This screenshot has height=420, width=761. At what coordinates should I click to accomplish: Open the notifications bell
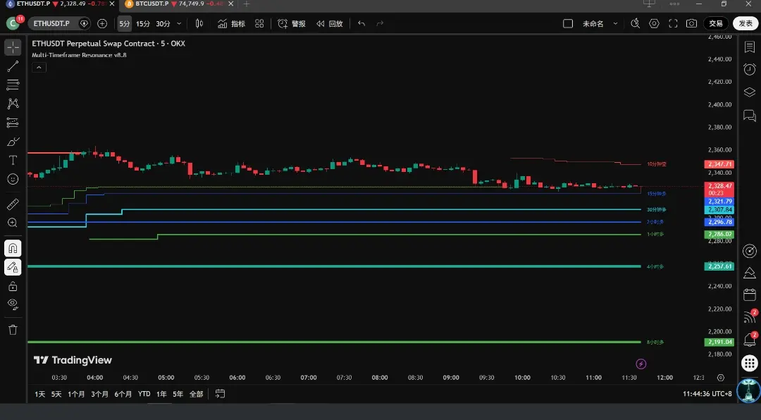(x=749, y=340)
